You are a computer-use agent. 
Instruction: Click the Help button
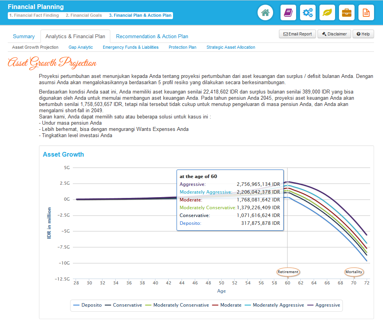(363, 34)
